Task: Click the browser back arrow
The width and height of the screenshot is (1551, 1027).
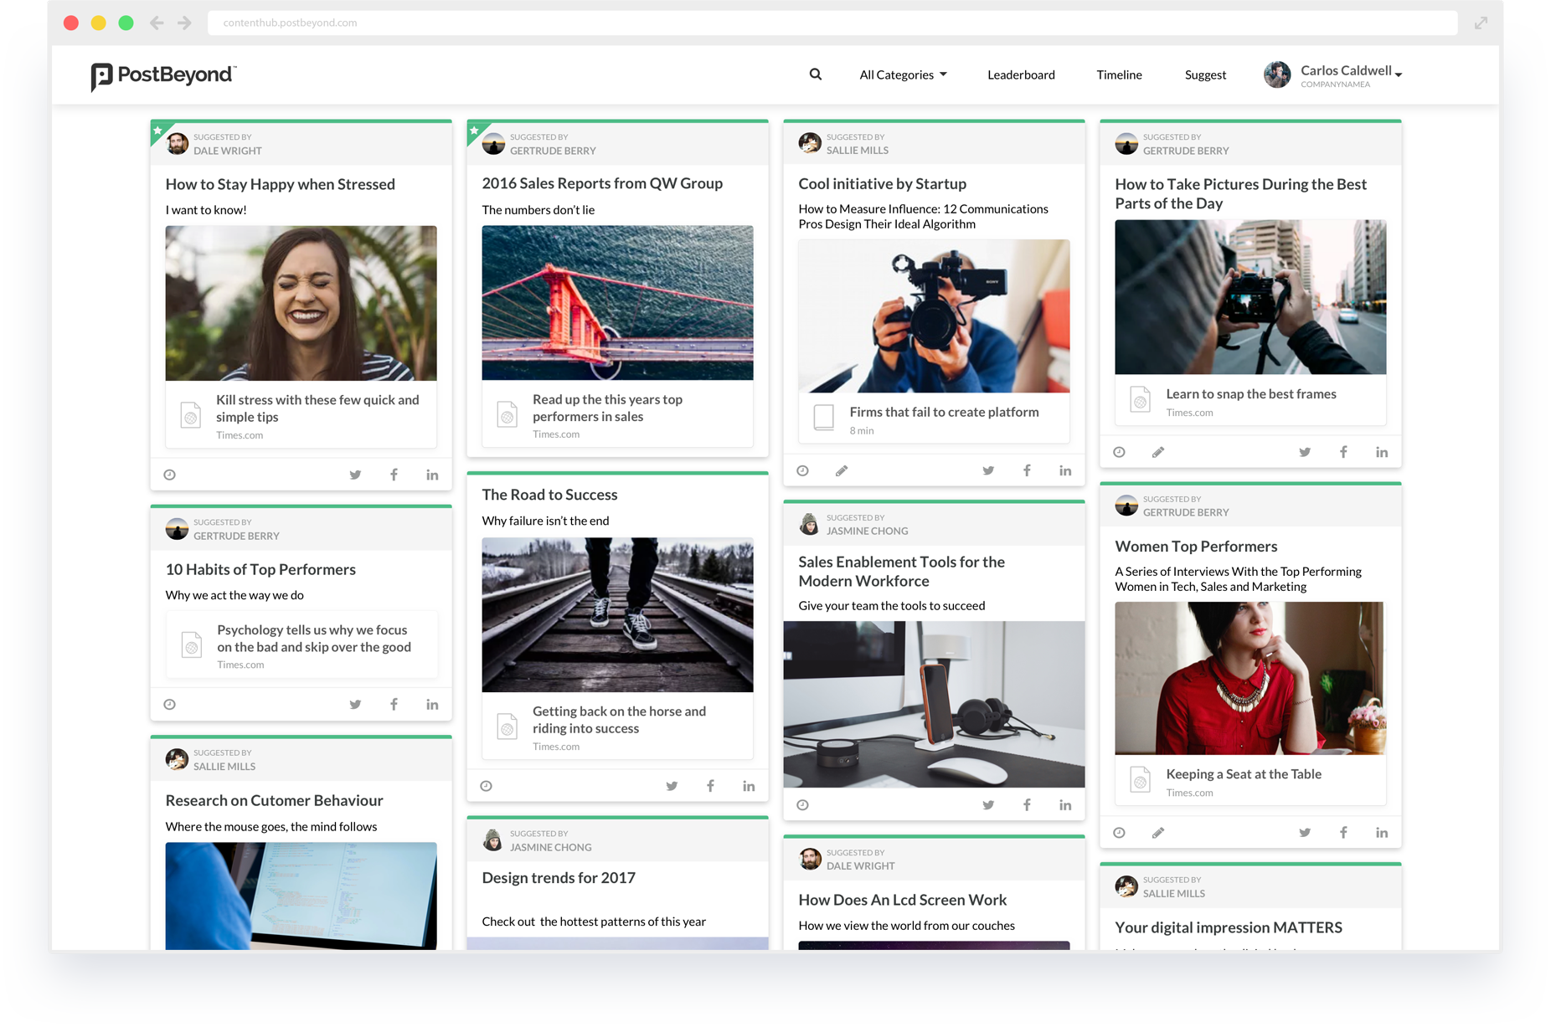Action: point(157,23)
